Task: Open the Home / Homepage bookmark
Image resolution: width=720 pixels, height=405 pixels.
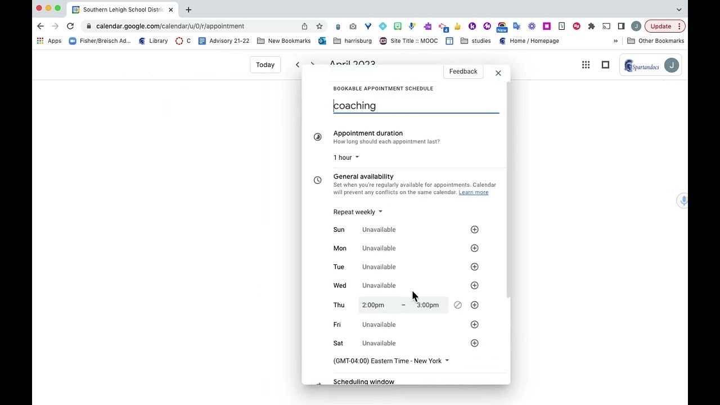Action: pos(529,41)
